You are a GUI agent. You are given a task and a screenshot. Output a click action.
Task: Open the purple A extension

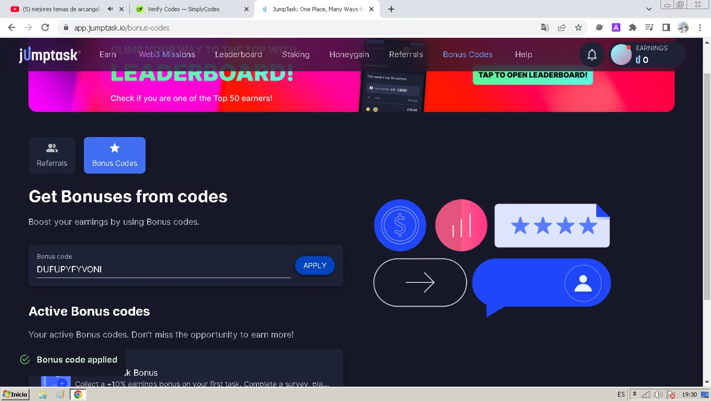(x=616, y=27)
